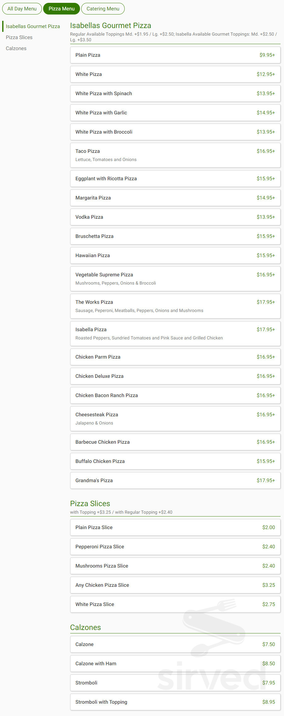Open the Catering Menu tab
Image resolution: width=284 pixels, height=716 pixels.
[103, 9]
